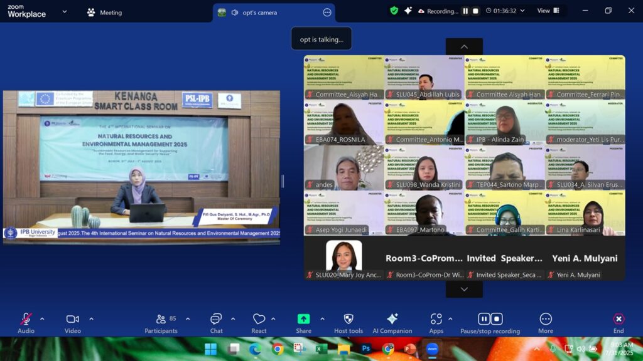Viewport: 643px width, 361px height.
Task: Select Yeni A. Mulyani's video tile
Action: point(585,259)
